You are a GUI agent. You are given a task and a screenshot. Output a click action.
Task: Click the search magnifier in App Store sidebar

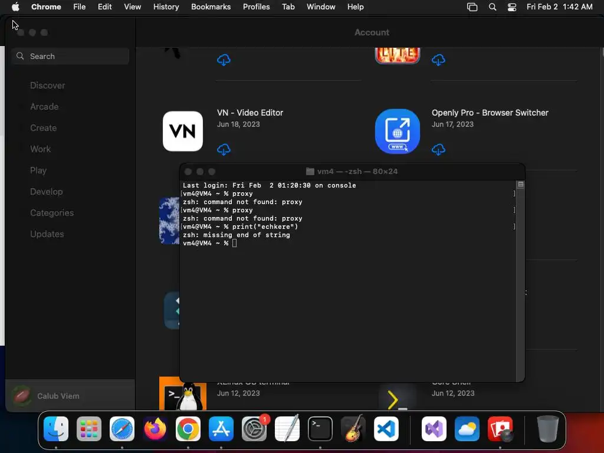click(x=20, y=56)
